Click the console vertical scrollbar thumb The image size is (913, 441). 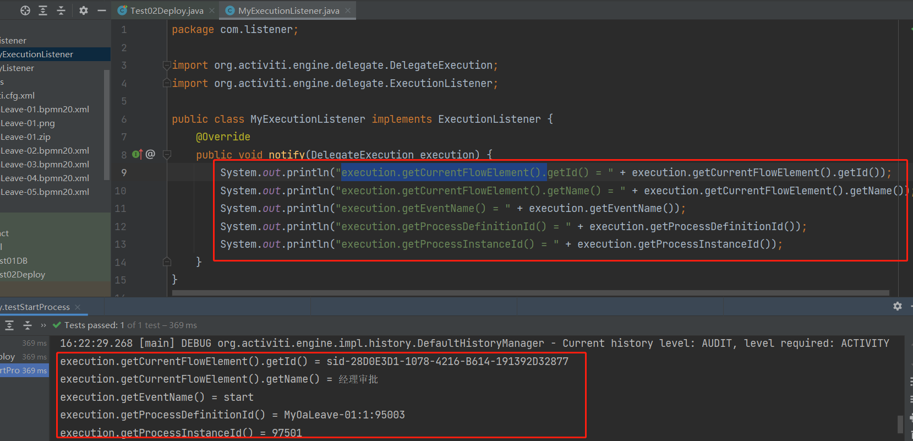pyautogui.click(x=900, y=424)
